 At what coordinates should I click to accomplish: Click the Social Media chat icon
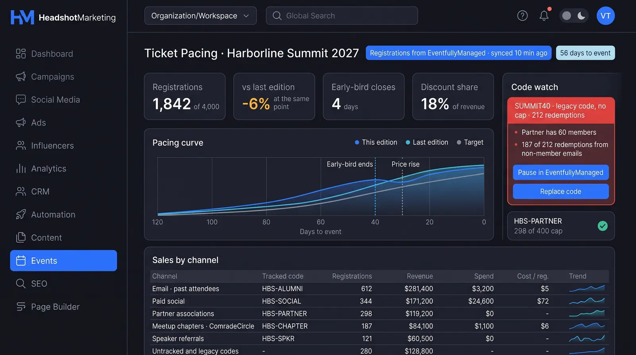pyautogui.click(x=21, y=99)
